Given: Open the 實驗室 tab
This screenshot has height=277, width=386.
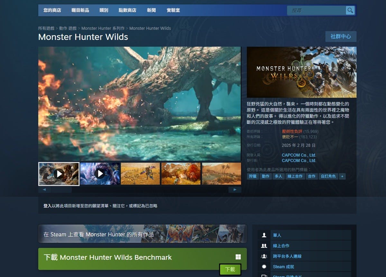Looking at the screenshot, I should pyautogui.click(x=173, y=10).
